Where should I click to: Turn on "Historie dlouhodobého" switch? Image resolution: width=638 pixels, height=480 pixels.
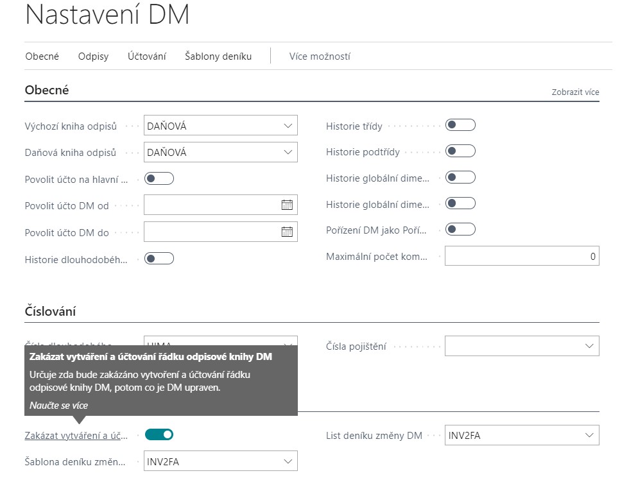tap(159, 258)
